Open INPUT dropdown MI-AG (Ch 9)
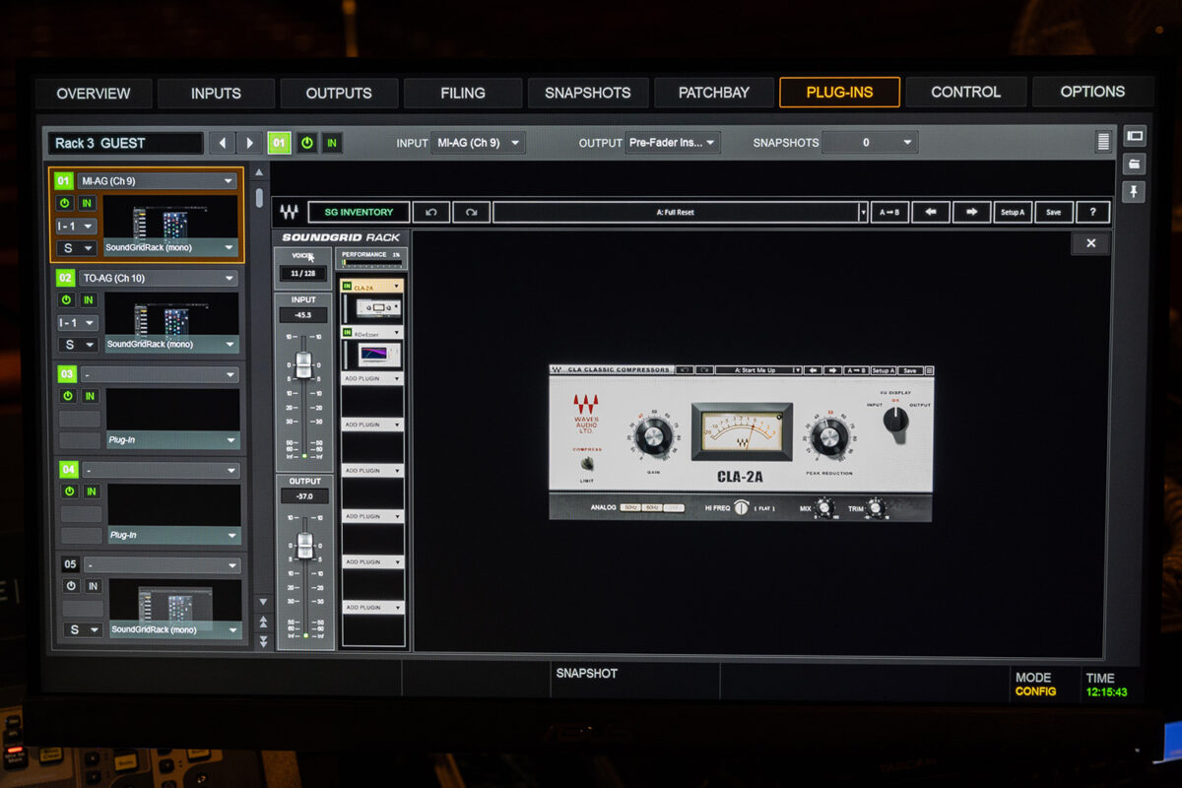 coord(478,143)
